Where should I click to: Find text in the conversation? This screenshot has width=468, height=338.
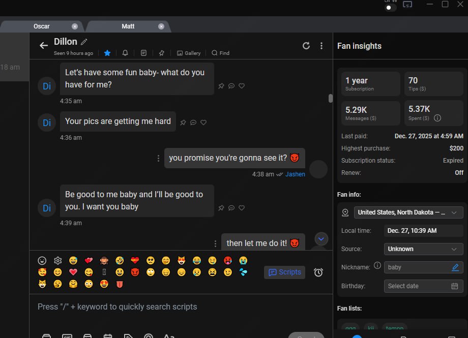tap(220, 53)
